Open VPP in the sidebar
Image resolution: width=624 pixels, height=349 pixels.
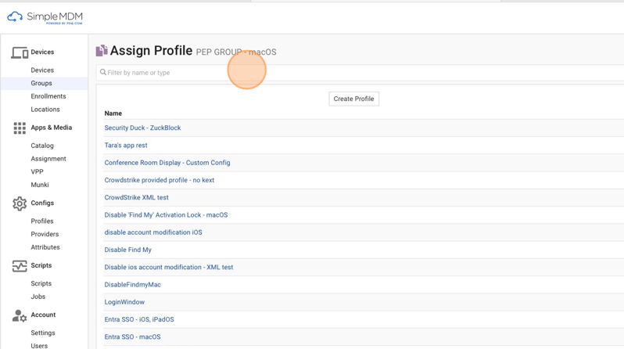(x=37, y=171)
